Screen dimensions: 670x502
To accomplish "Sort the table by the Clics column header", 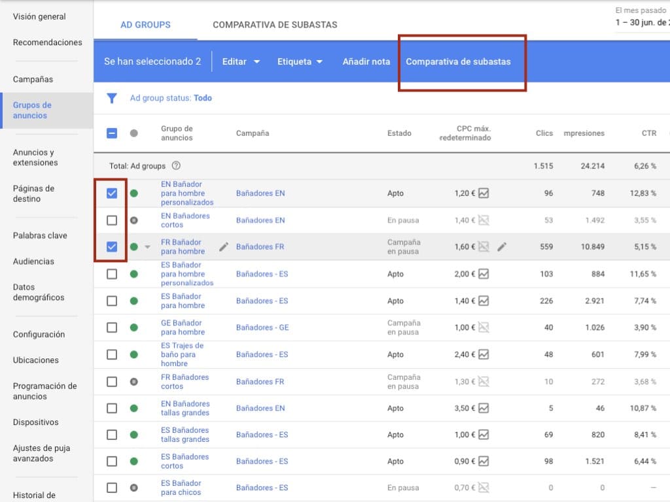I will tap(544, 133).
